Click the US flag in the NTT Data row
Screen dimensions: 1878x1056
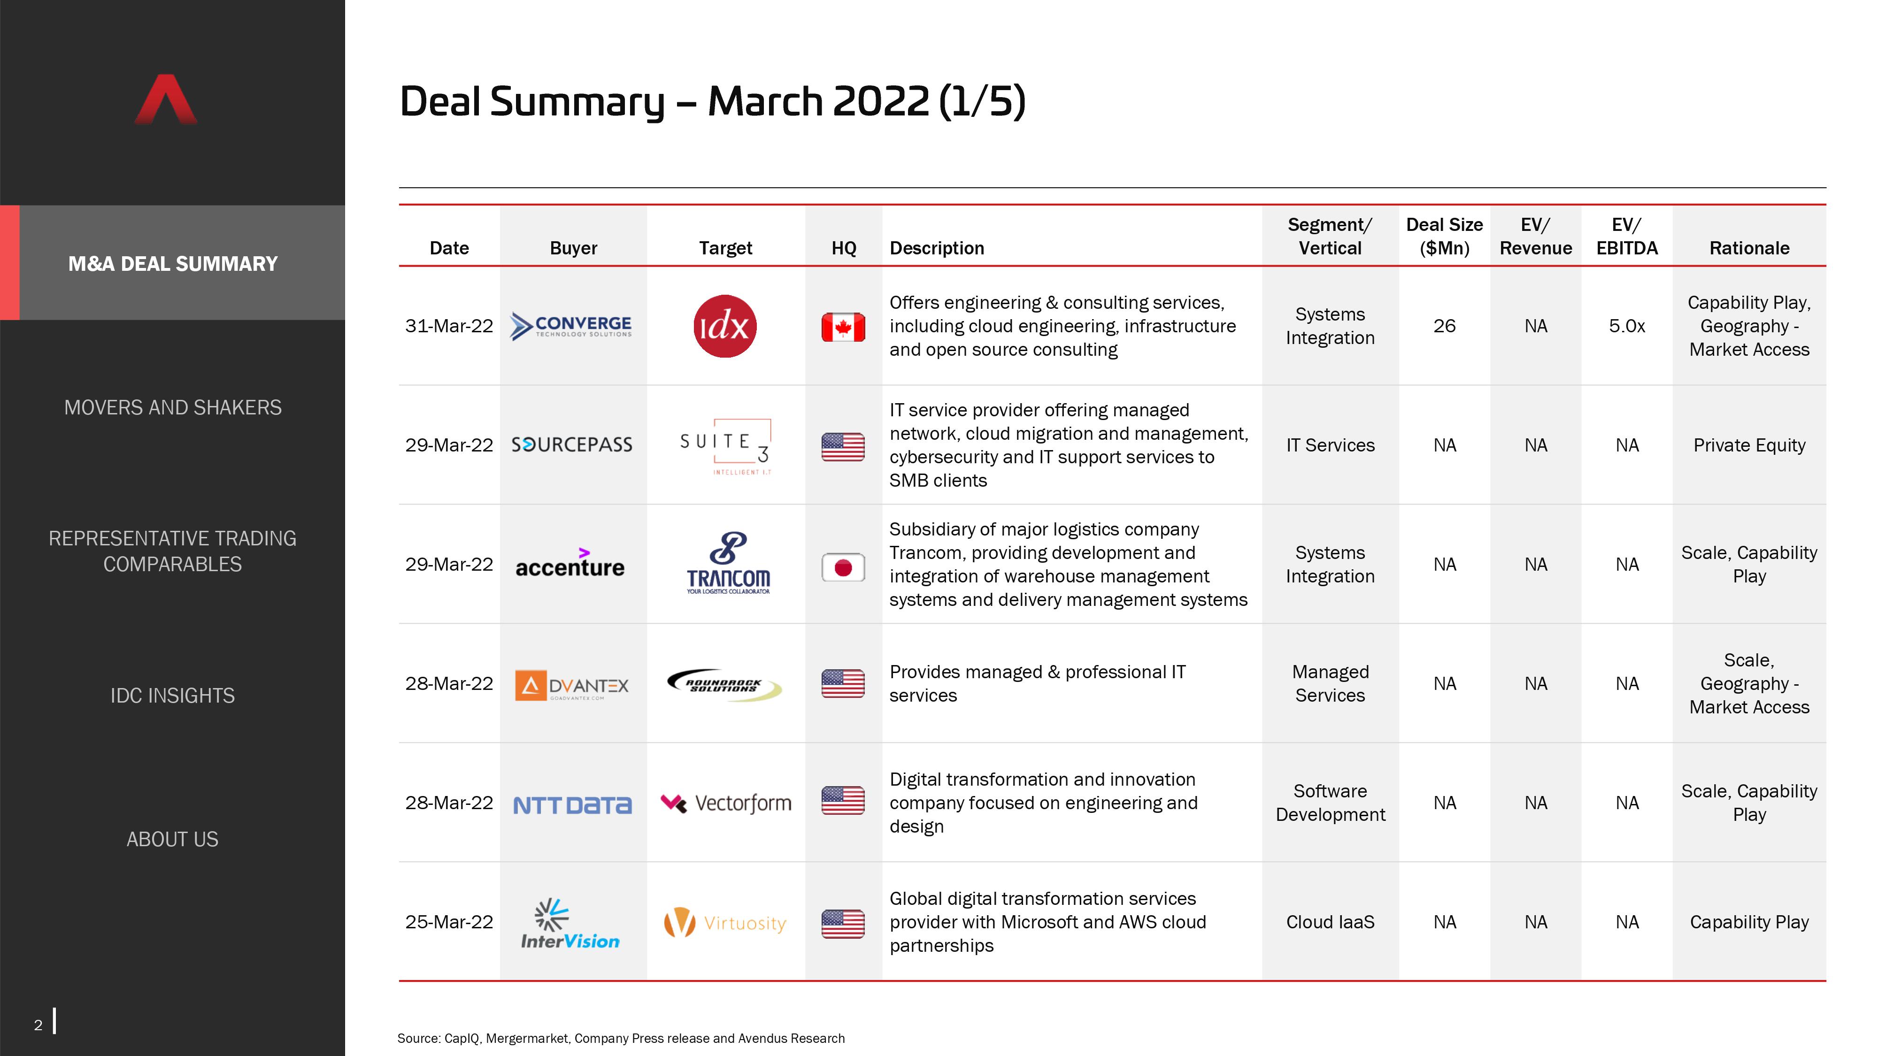pos(843,800)
